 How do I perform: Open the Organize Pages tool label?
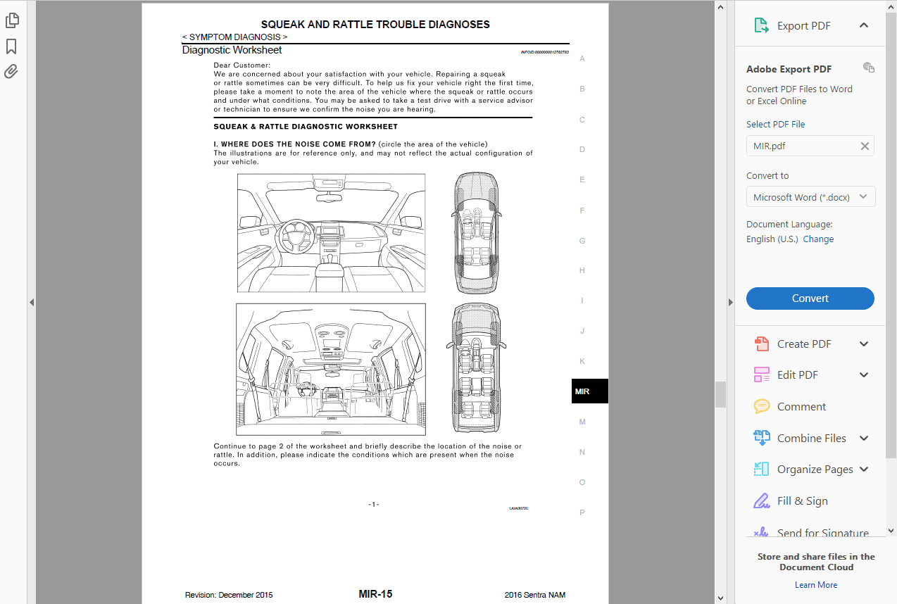tap(815, 470)
